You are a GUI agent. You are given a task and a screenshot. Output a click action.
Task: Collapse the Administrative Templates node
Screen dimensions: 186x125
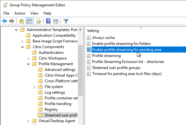[x=16, y=30]
